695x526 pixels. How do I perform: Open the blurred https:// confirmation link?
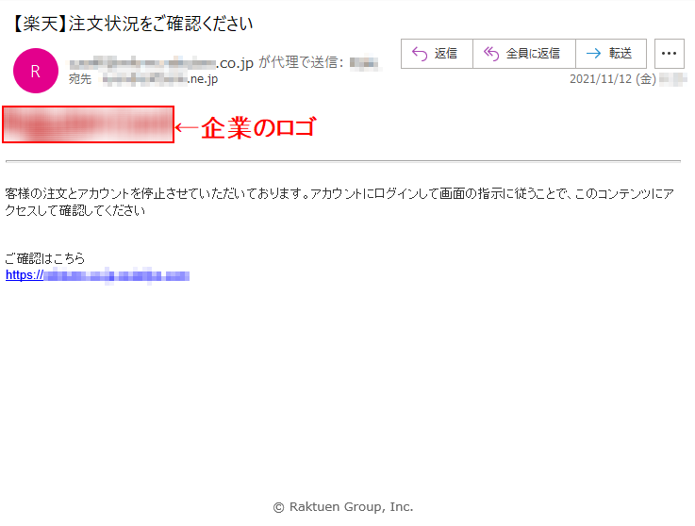coord(97,275)
